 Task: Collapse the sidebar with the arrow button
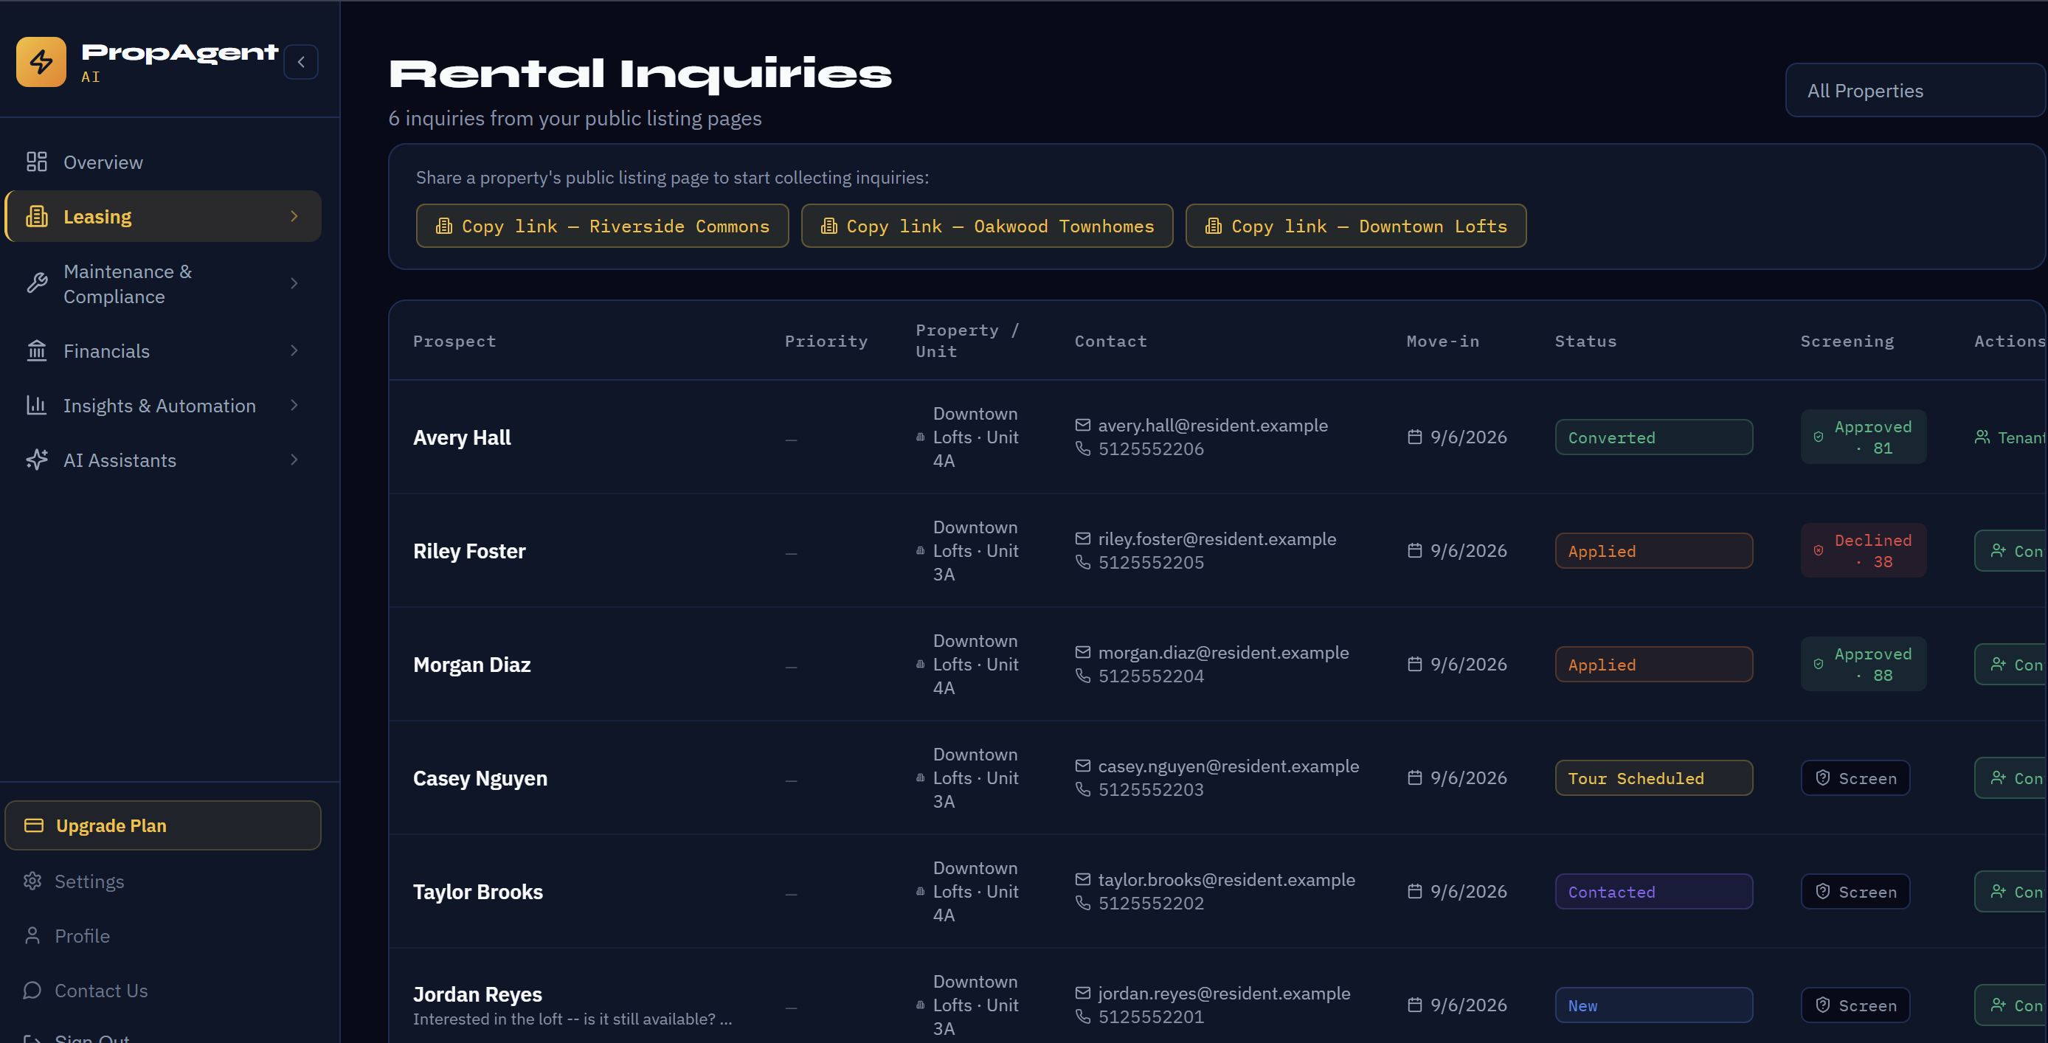coord(301,62)
